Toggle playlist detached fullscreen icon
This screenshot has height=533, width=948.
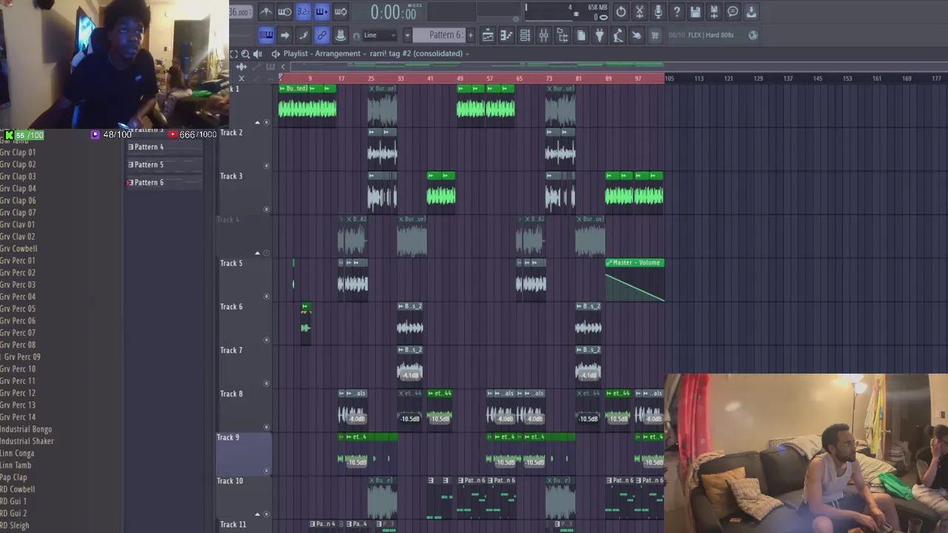click(x=234, y=54)
